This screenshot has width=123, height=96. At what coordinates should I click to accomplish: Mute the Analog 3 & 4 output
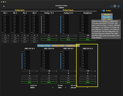[x=68, y=38]
